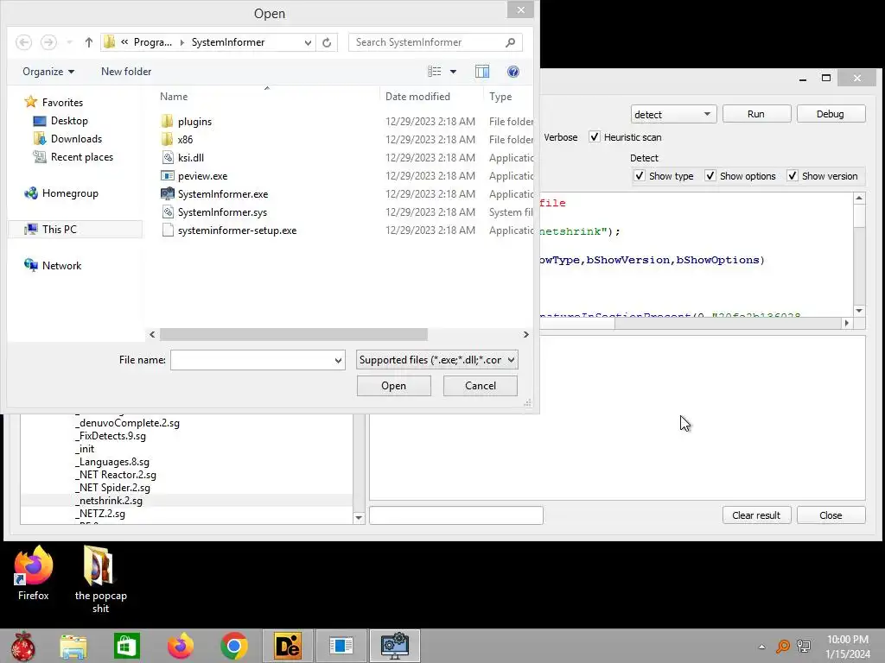Open File Explorer from taskbar
The width and height of the screenshot is (885, 663).
coord(73,646)
